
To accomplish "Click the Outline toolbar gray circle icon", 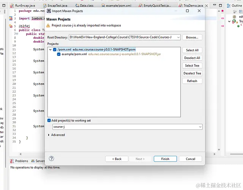I will click(x=235, y=12).
